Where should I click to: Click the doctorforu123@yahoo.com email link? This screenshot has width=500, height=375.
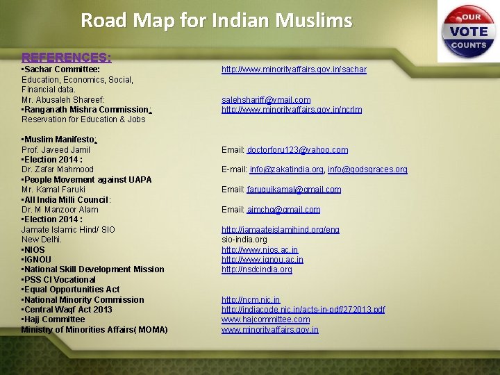[297, 150]
